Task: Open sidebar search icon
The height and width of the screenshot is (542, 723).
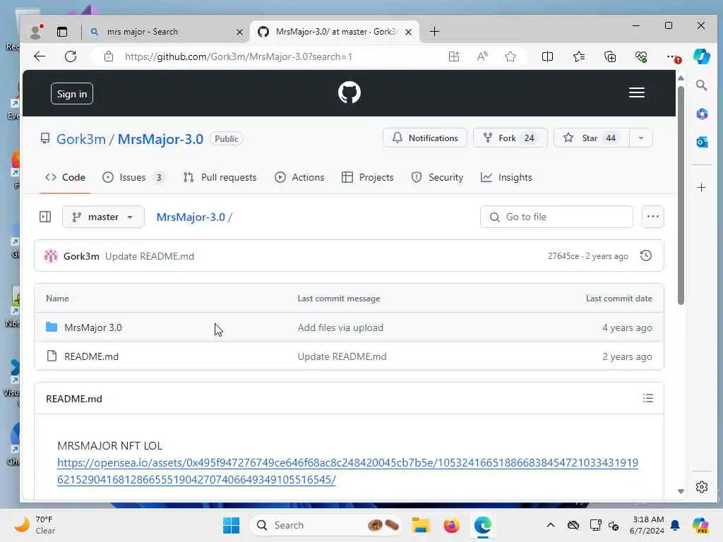Action: [701, 85]
